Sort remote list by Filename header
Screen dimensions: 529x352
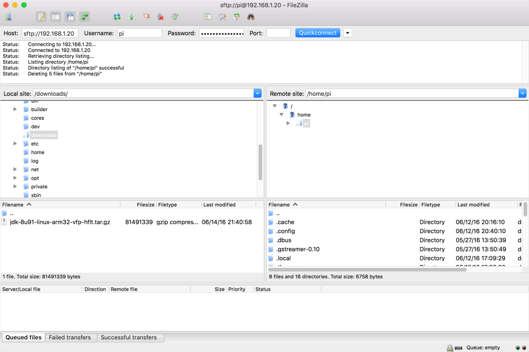click(326, 205)
